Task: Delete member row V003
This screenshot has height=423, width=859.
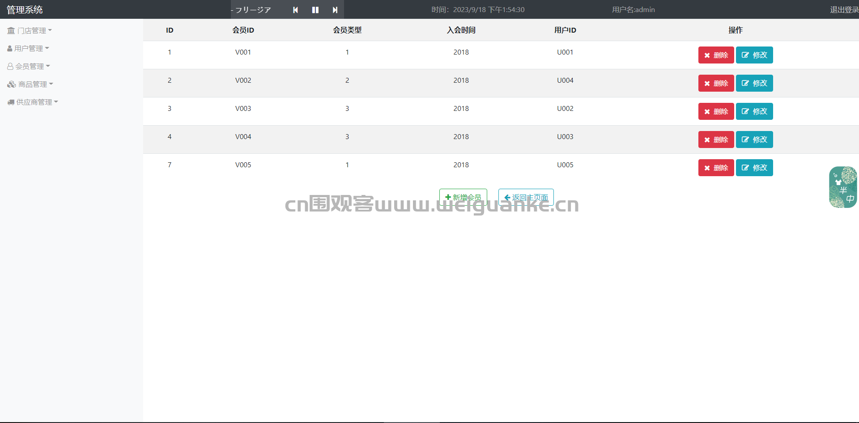Action: coord(716,111)
